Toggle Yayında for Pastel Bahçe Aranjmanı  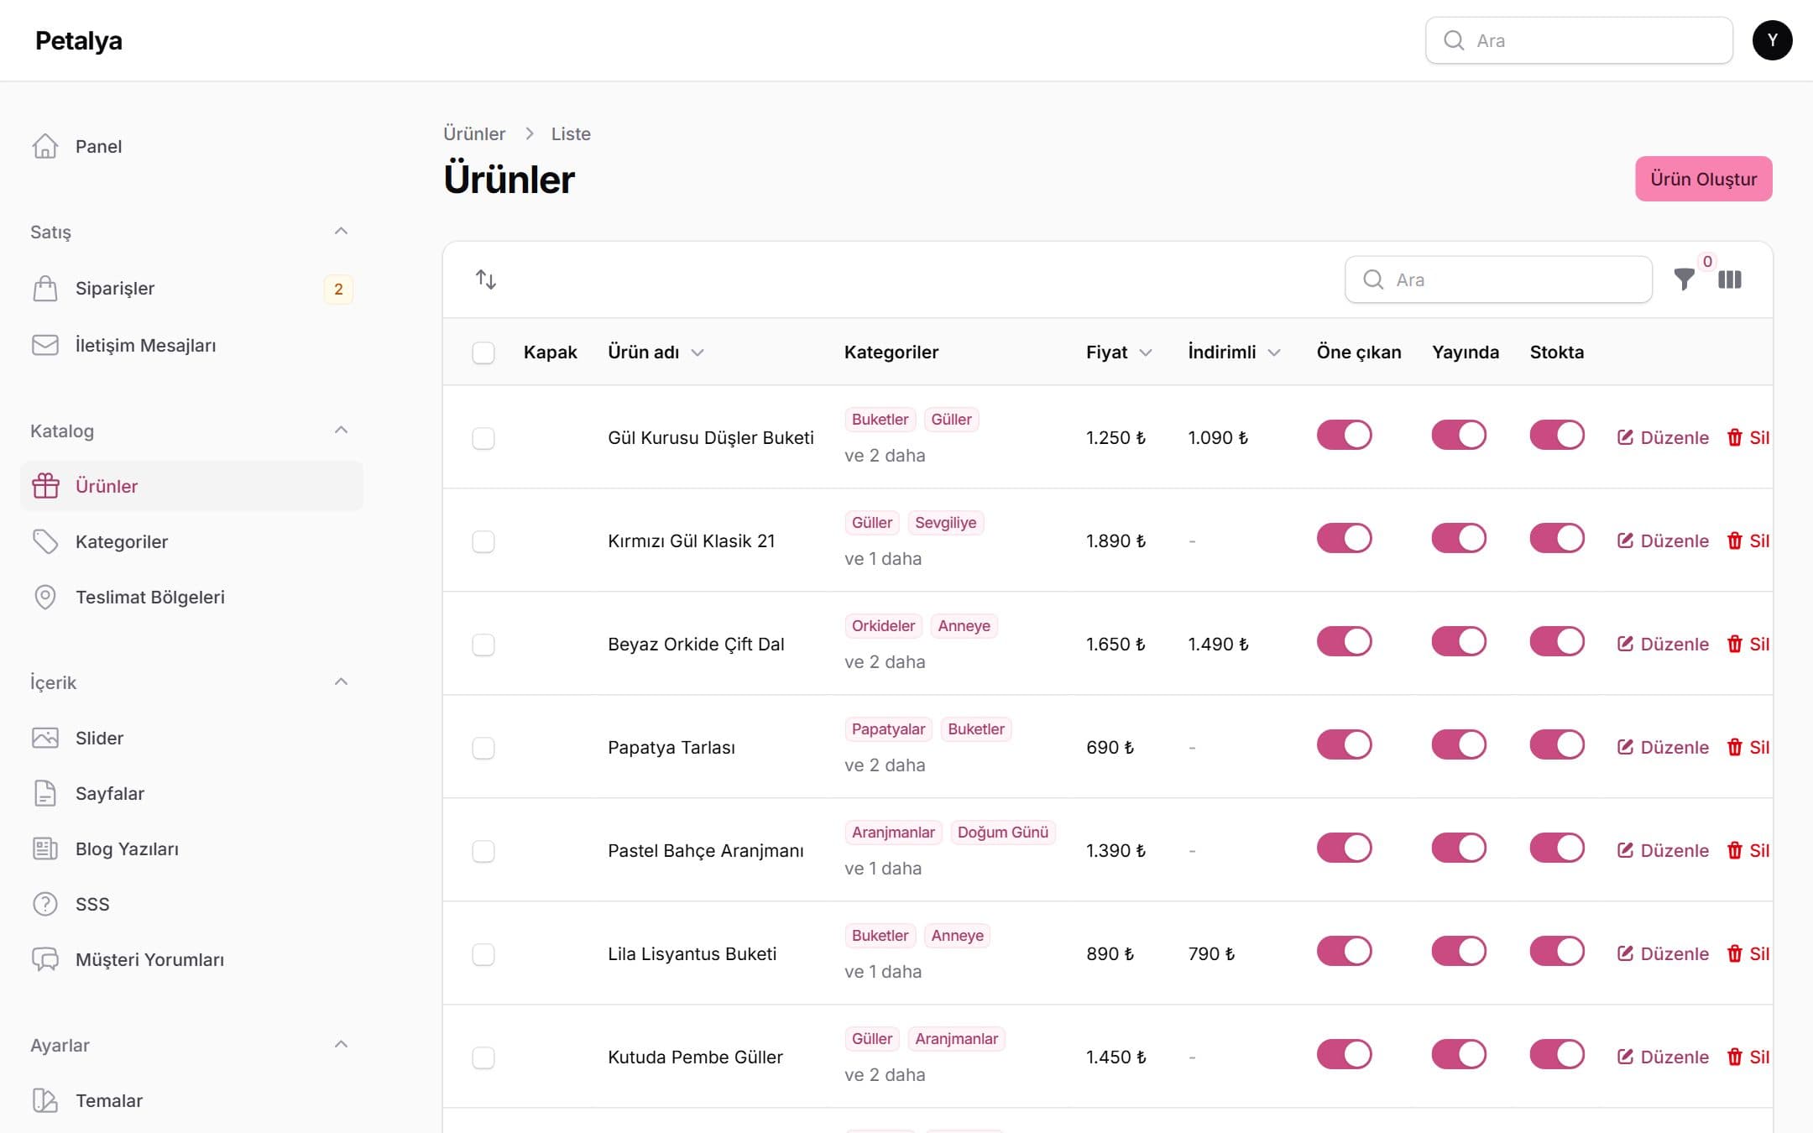(1459, 848)
